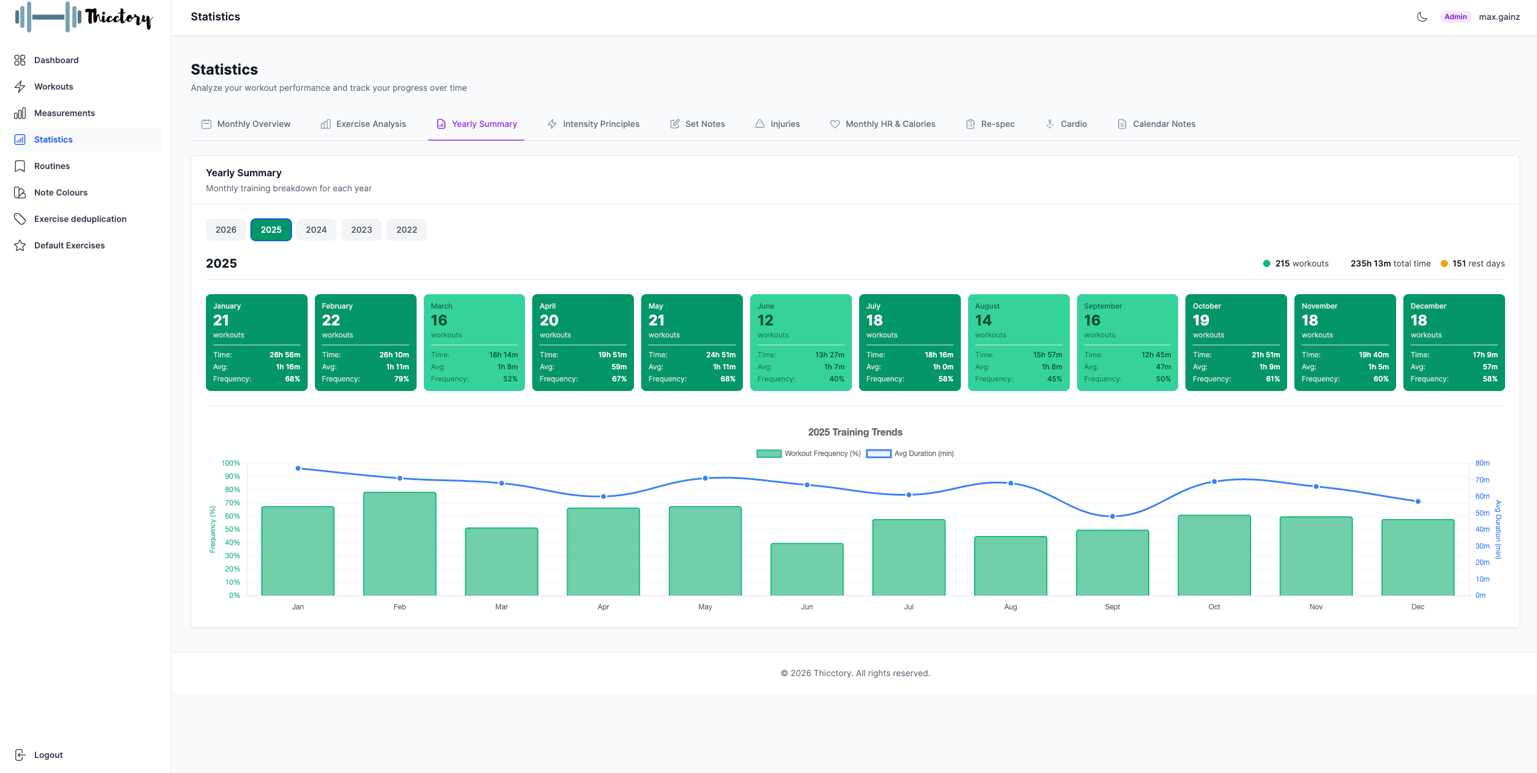Click the February monthly summary card

pyautogui.click(x=365, y=342)
